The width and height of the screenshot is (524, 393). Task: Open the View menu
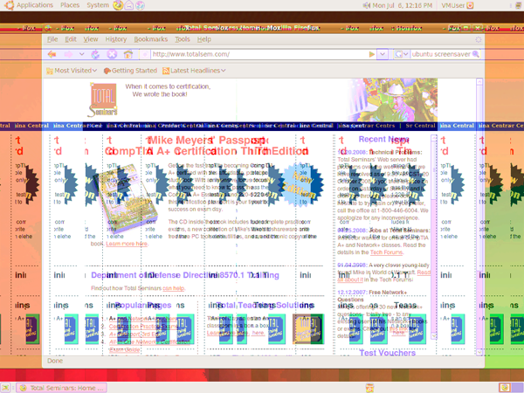tap(91, 39)
